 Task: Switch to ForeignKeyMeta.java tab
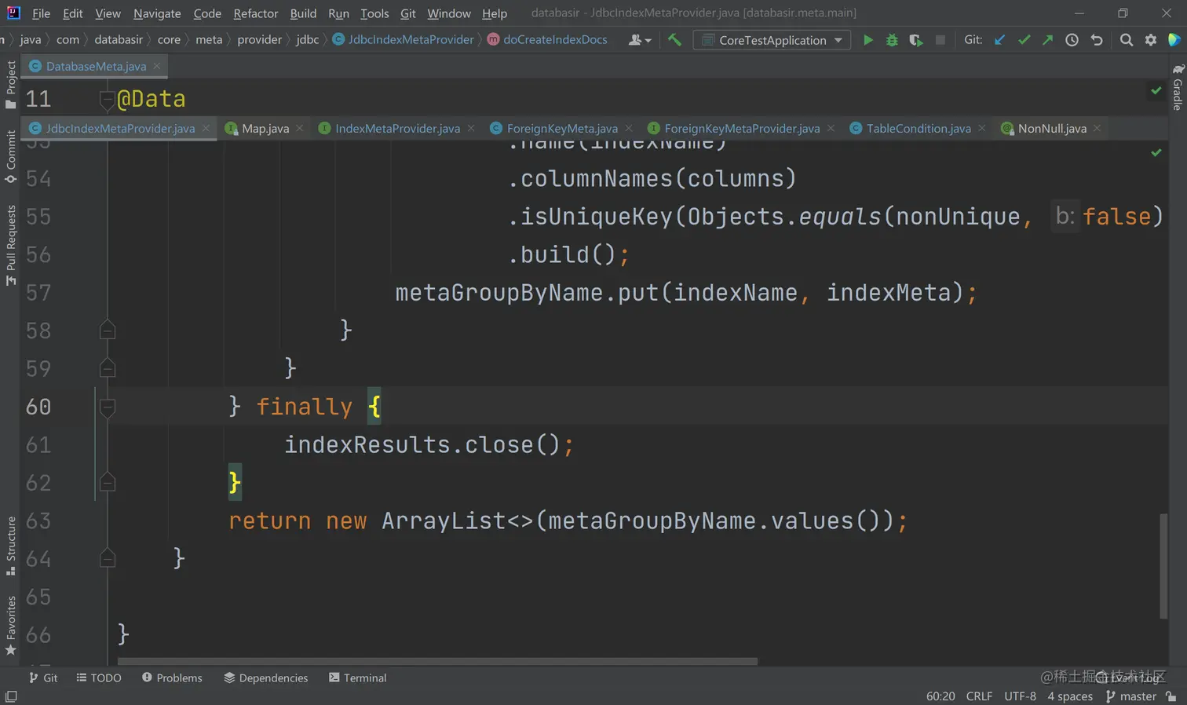[562, 128]
